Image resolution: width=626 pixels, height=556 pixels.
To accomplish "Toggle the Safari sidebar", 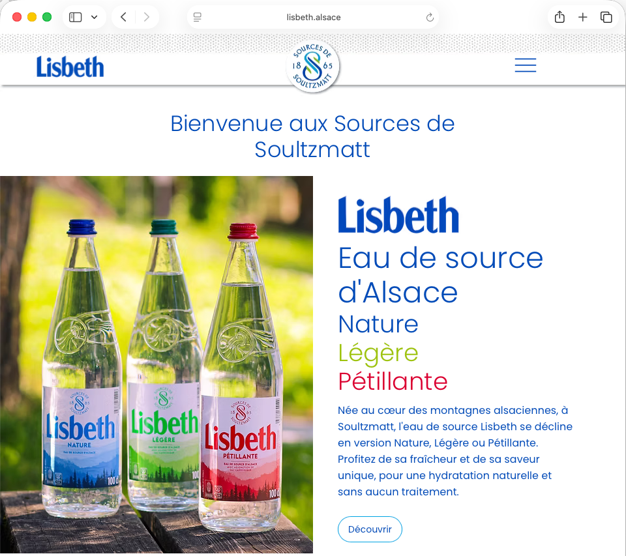I will pyautogui.click(x=76, y=17).
